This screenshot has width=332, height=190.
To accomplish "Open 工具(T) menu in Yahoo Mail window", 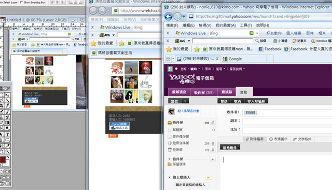I will tap(246, 25).
